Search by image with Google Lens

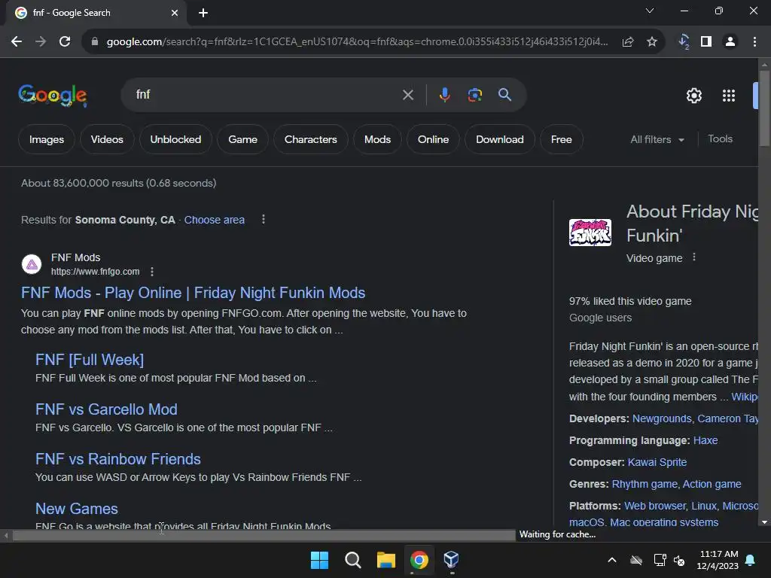point(474,95)
